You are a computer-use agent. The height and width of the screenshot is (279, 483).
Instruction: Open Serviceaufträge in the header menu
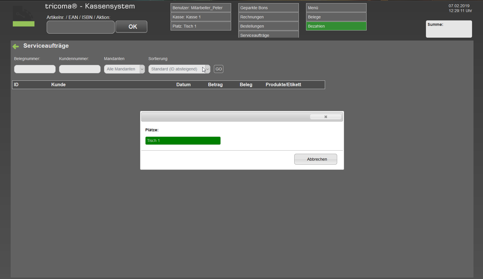(x=269, y=34)
